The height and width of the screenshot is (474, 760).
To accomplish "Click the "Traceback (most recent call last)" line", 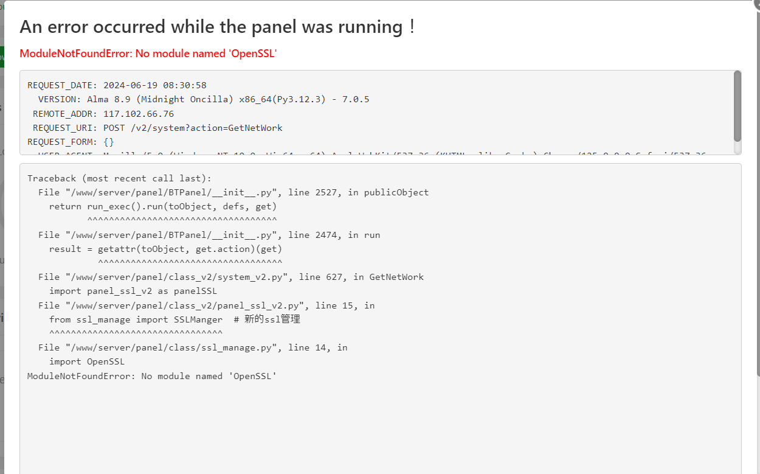I will click(x=119, y=178).
